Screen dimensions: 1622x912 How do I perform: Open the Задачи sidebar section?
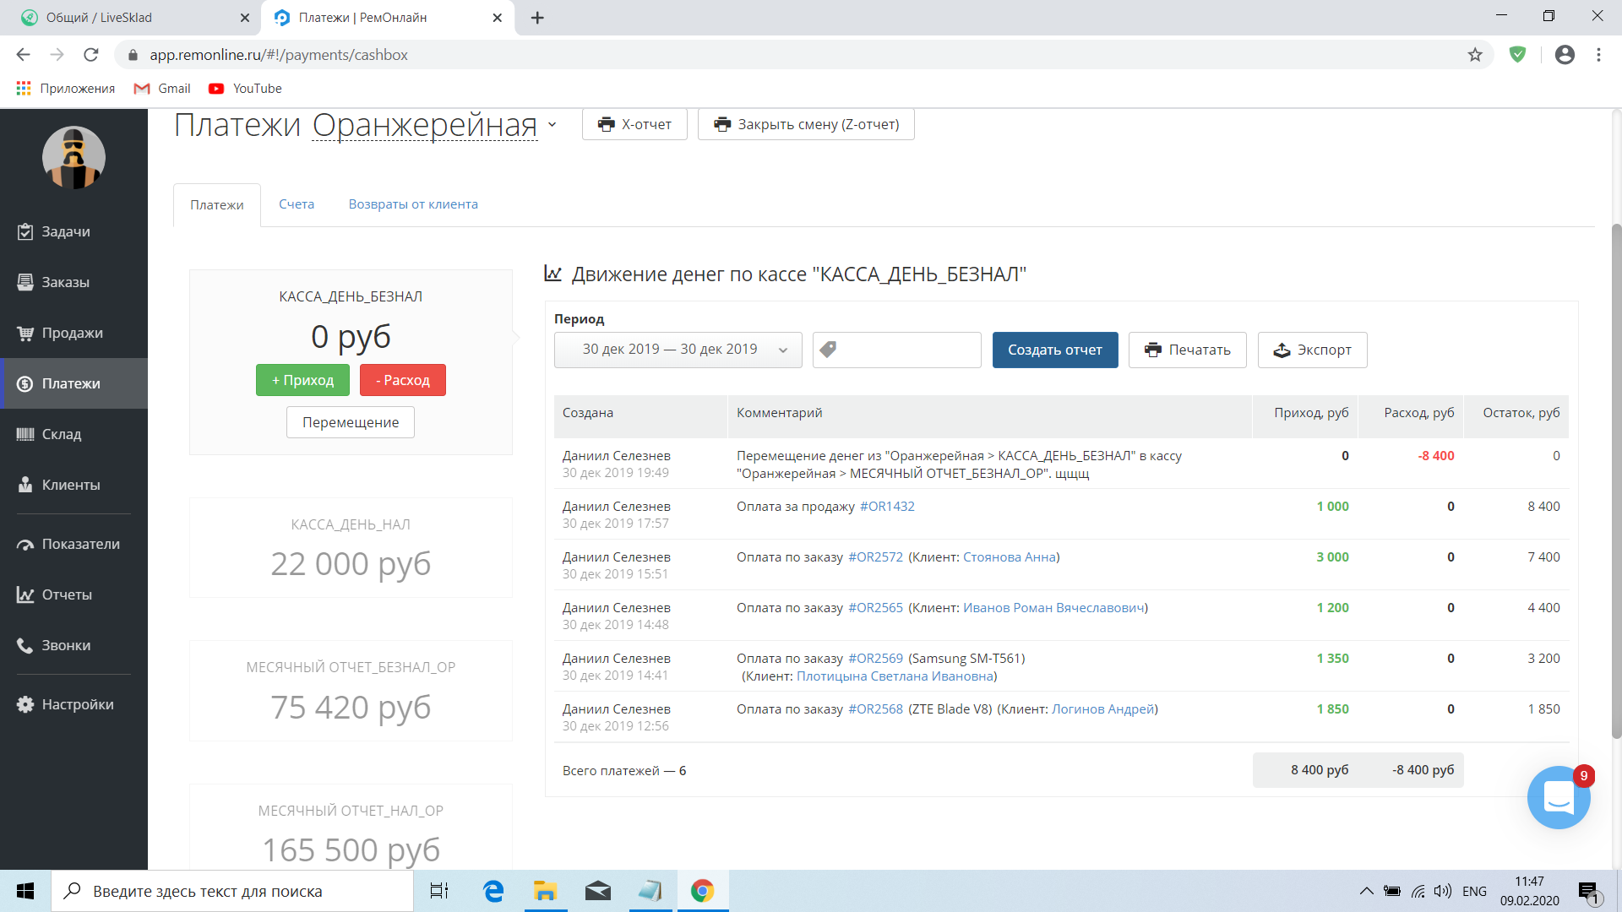coord(65,231)
